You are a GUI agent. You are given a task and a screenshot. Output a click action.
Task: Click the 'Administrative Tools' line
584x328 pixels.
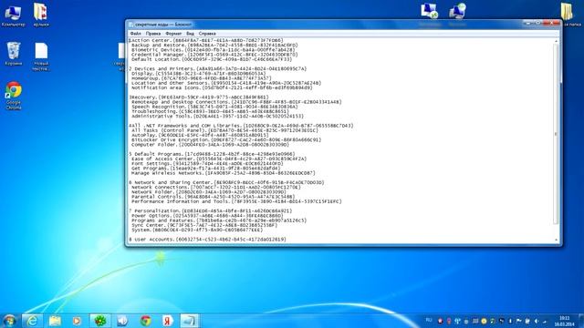218,116
